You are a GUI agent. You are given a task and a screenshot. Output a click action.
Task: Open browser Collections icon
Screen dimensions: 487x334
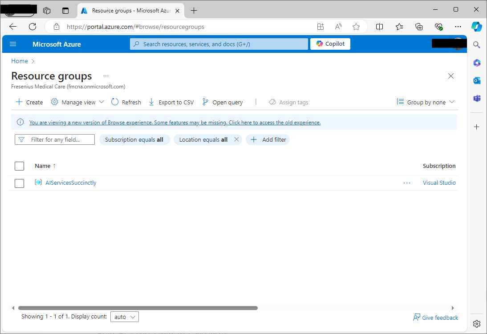(419, 27)
